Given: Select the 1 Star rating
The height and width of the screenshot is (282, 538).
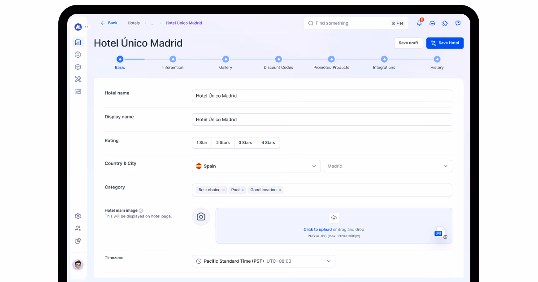Looking at the screenshot, I should tap(202, 143).
